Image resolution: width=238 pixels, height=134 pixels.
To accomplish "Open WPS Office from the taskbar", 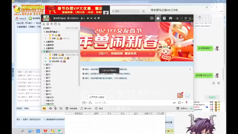I will (x=46, y=131).
